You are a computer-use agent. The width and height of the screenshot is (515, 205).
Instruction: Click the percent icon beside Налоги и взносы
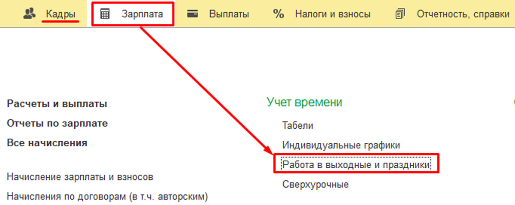point(279,14)
